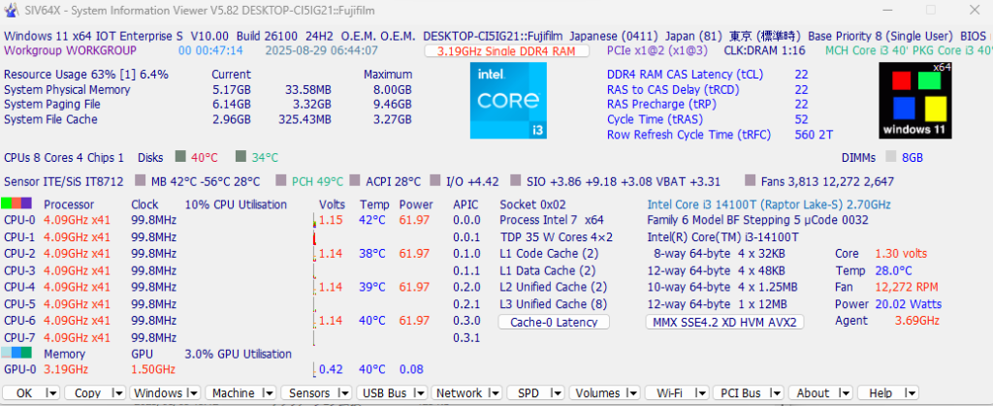Screen dimensions: 993x406
Task: Click the Agent 3.69GHz value
Action: click(916, 321)
